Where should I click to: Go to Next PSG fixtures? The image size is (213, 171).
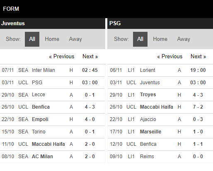click(198, 57)
